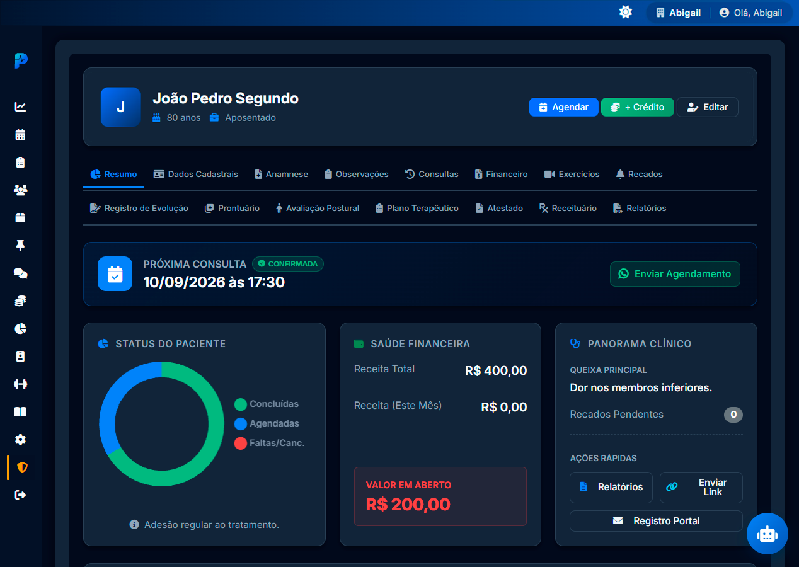Open the Atestado tab

point(499,209)
